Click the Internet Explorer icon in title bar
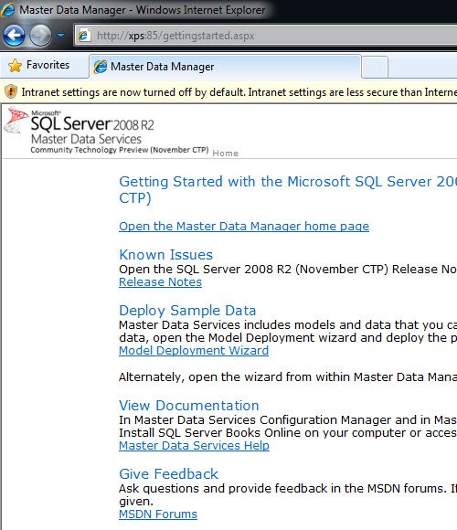 point(8,9)
